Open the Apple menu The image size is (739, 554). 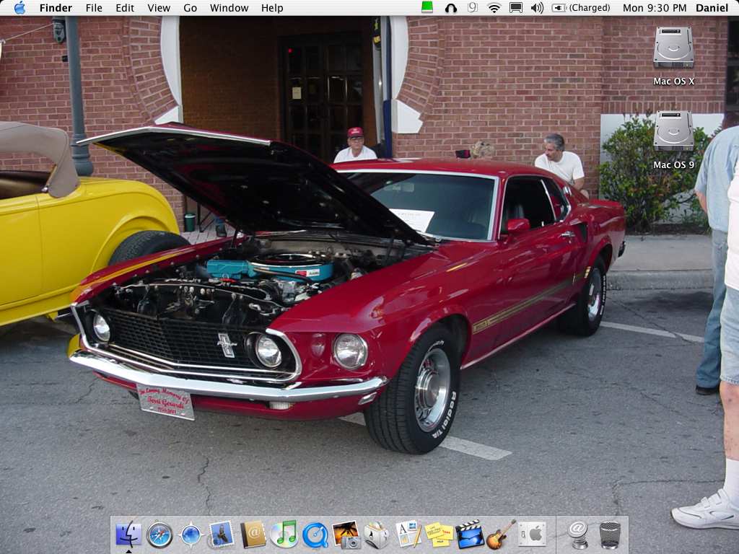tap(19, 7)
